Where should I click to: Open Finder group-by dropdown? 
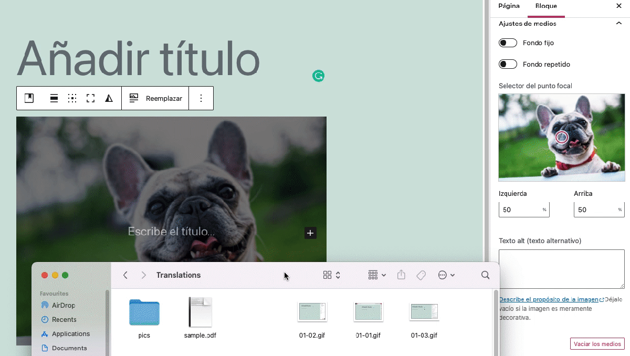(377, 275)
